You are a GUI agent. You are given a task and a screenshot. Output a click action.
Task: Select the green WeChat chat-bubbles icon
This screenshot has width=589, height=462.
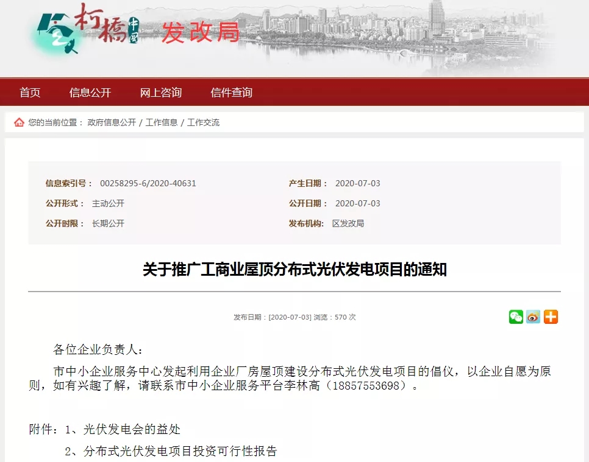tap(515, 317)
